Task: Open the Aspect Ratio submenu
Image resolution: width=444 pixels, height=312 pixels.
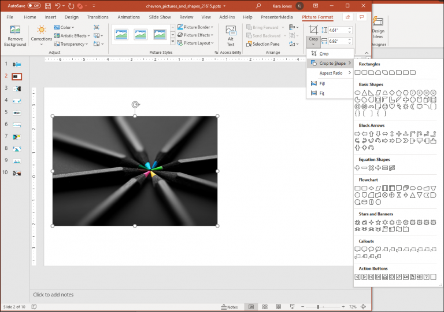Action: 331,73
